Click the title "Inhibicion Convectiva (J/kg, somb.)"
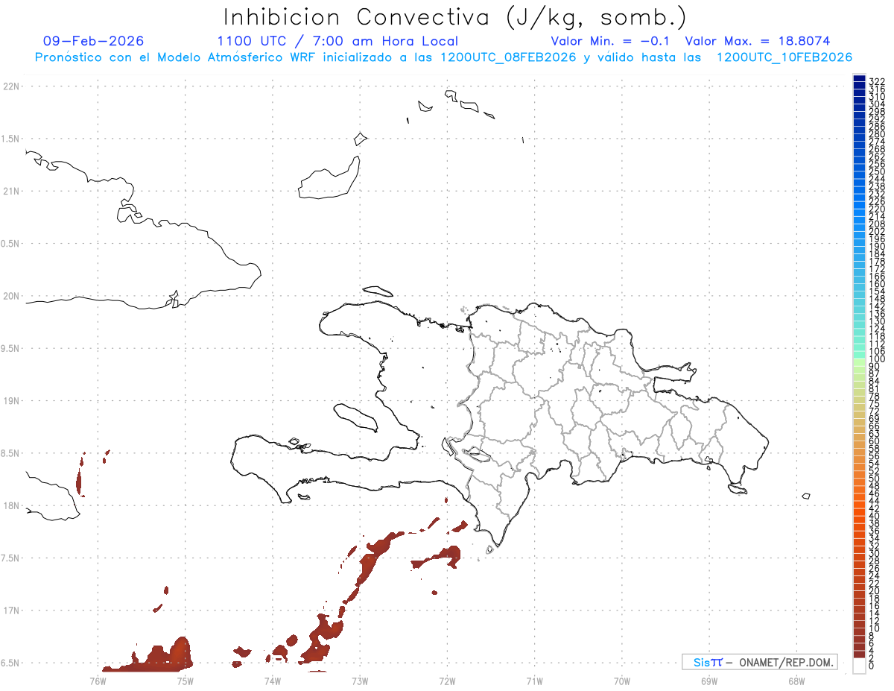The width and height of the screenshot is (894, 691). 455,18
